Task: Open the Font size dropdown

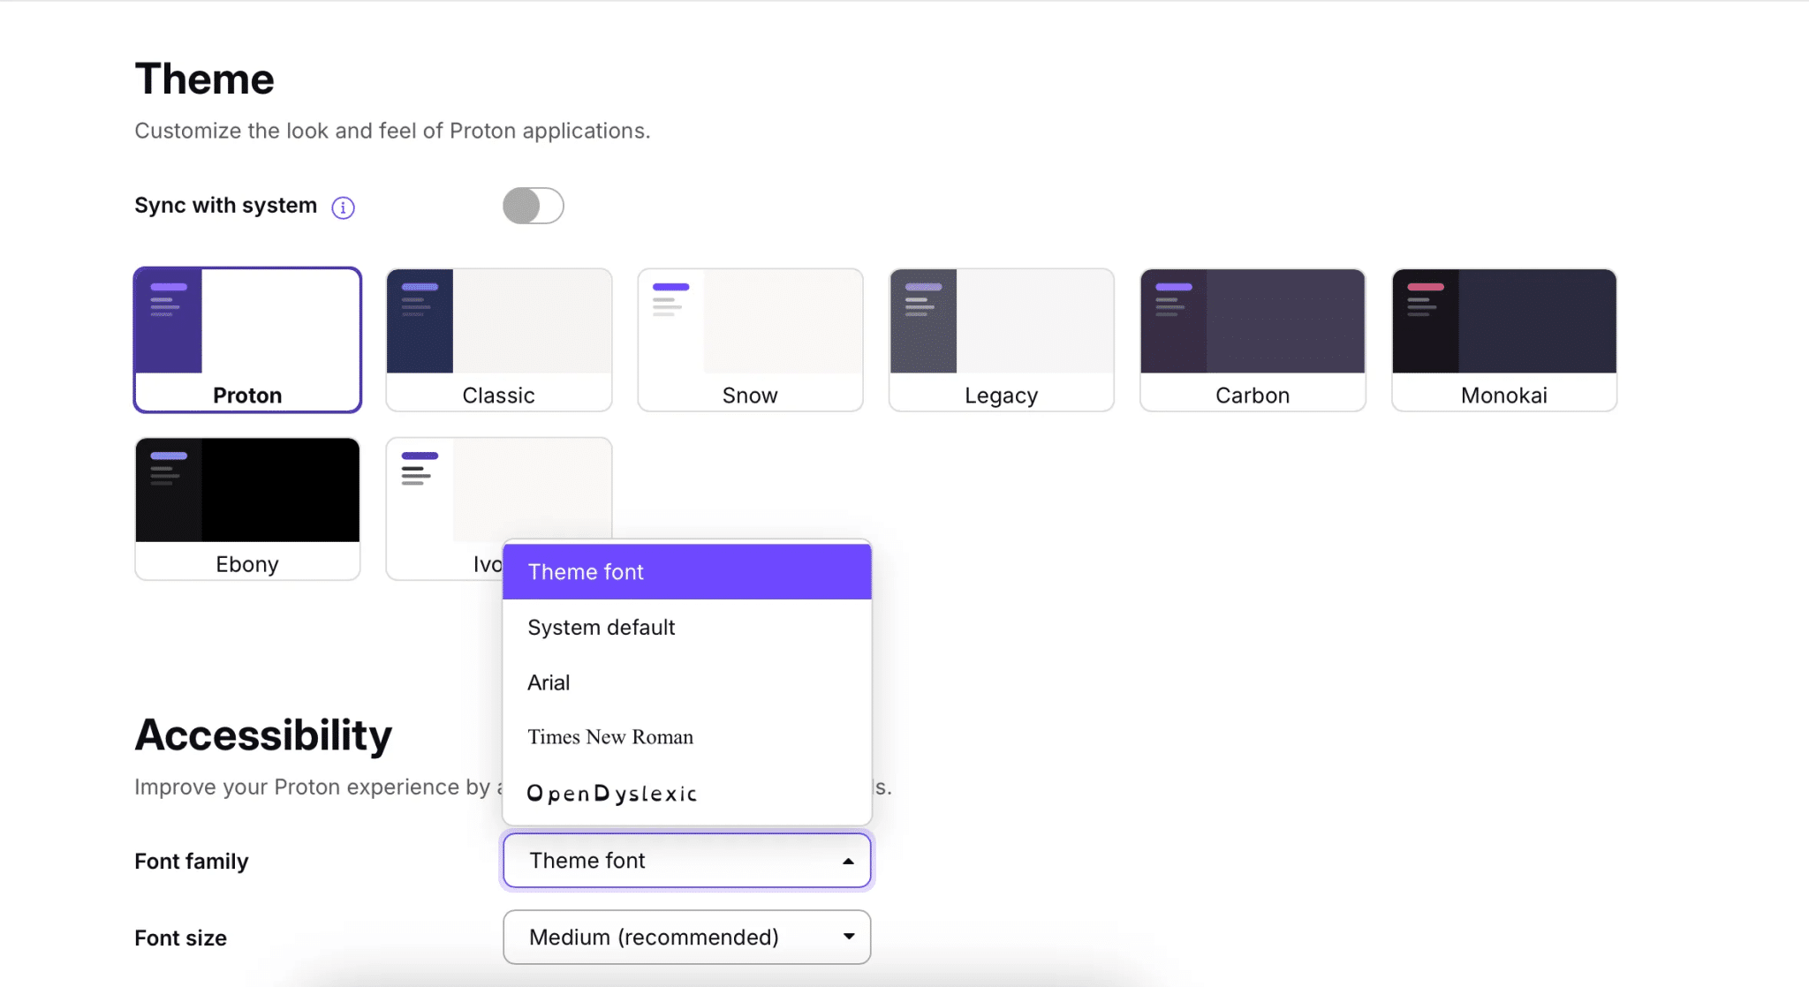Action: click(x=686, y=937)
